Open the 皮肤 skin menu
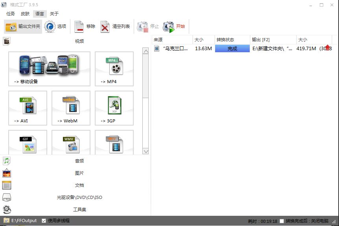Image resolution: width=339 pixels, height=226 pixels. (25, 14)
